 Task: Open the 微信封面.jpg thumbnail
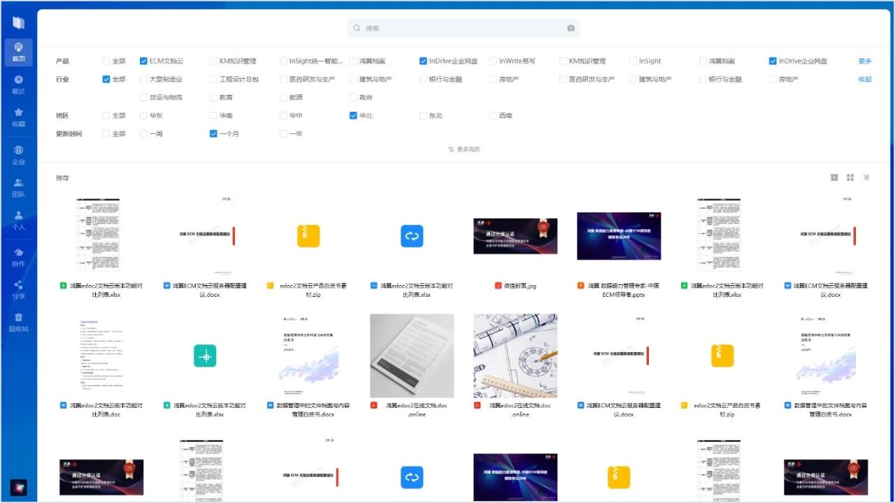pos(515,236)
